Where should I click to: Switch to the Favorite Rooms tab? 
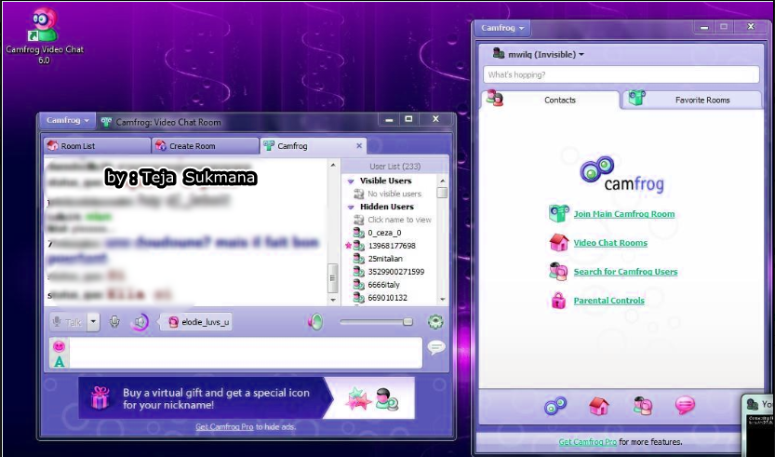pos(692,100)
